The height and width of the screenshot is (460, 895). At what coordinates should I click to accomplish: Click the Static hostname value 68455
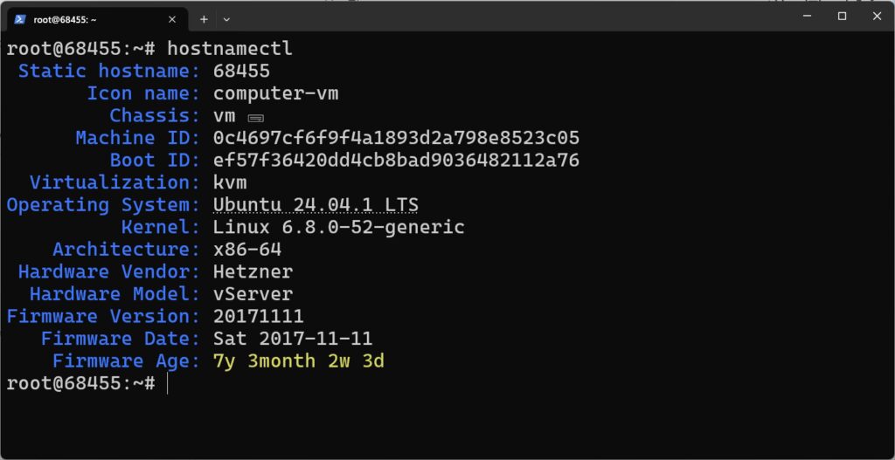click(x=241, y=72)
